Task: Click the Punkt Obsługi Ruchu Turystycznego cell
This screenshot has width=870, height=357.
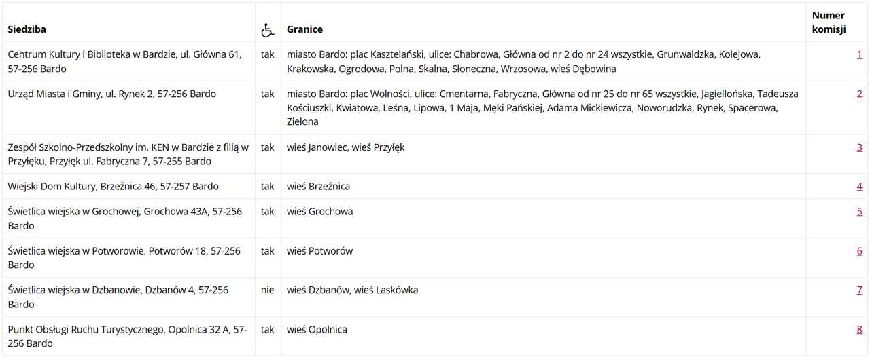Action: tap(128, 336)
